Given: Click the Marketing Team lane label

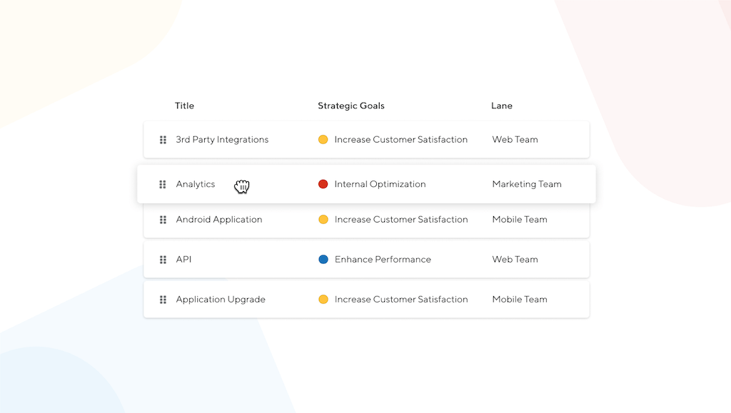Looking at the screenshot, I should click(526, 184).
